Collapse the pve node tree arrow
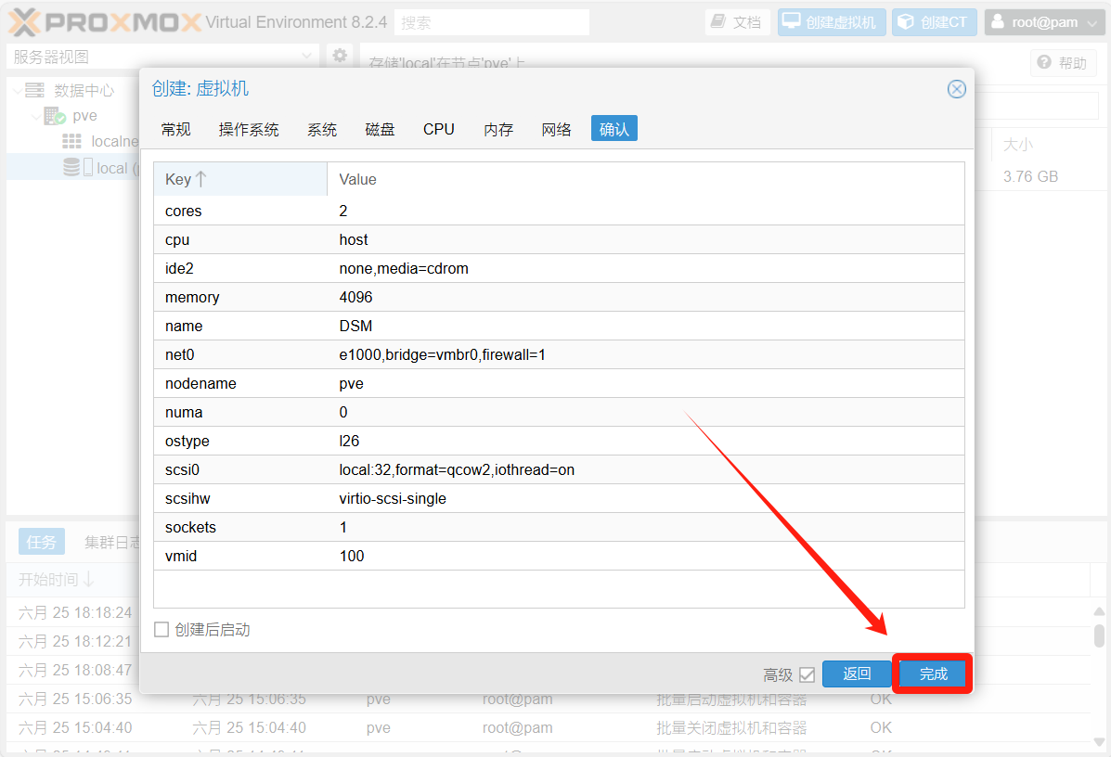 tap(36, 117)
